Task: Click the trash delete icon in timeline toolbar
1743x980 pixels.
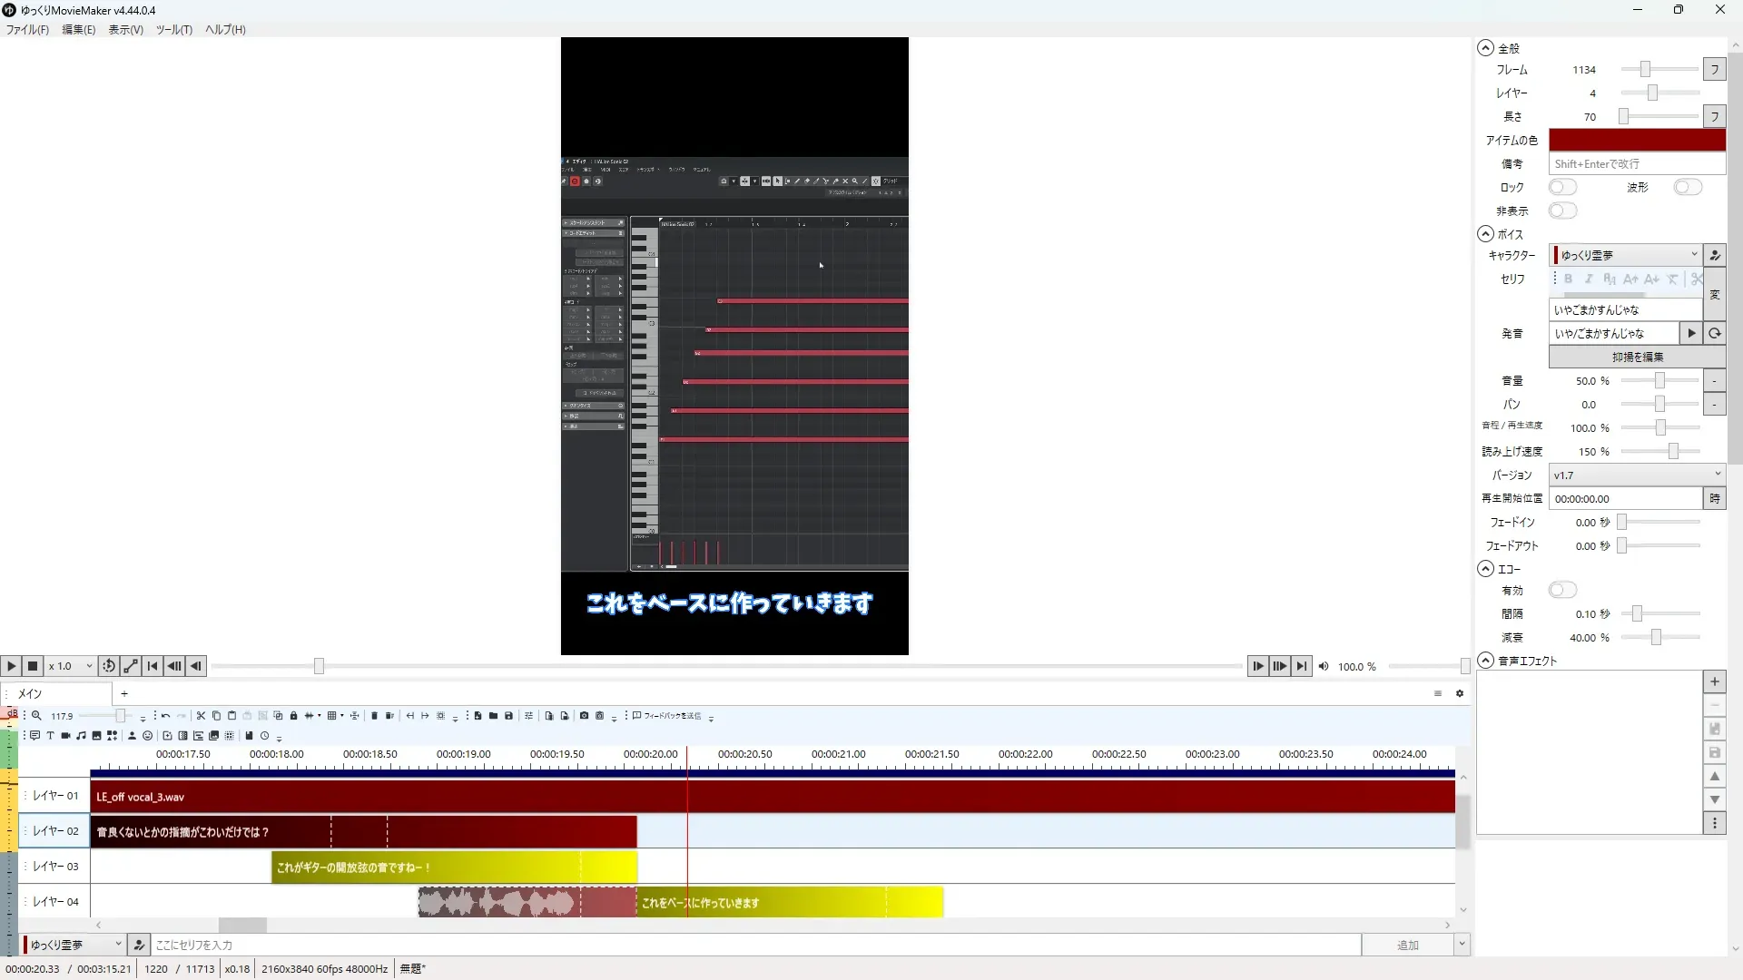Action: click(374, 716)
